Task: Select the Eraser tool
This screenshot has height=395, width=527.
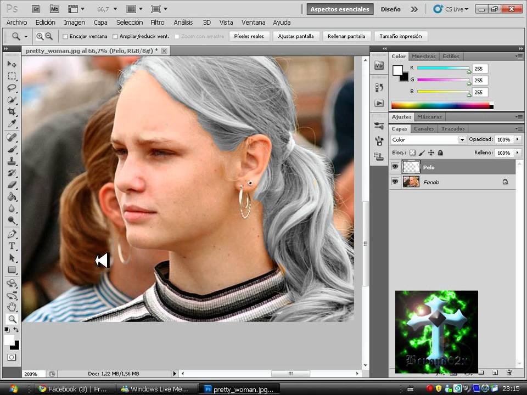Action: pos(12,185)
